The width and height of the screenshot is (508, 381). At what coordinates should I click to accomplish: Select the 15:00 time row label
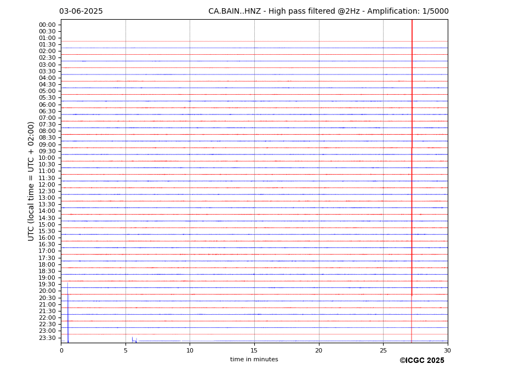tap(47, 224)
